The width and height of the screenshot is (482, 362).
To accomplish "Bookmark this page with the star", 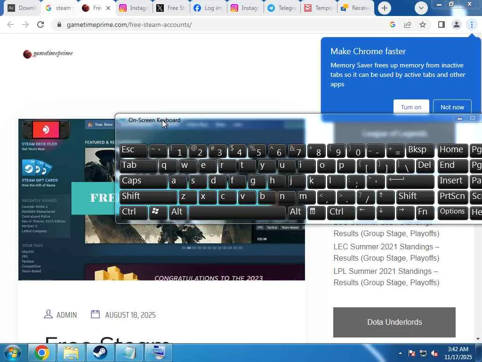I will click(x=423, y=25).
